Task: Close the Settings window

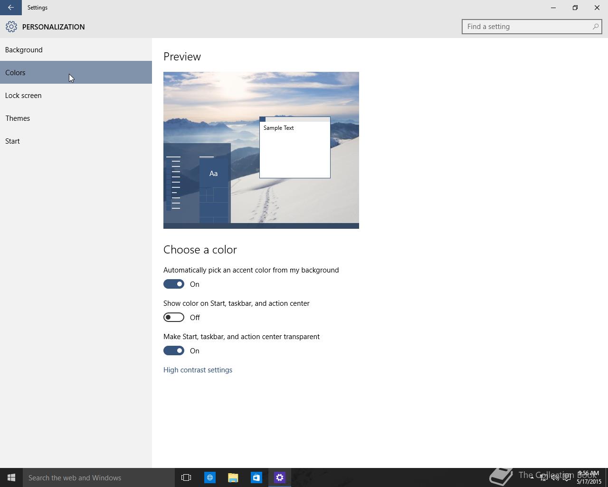Action: tap(597, 8)
